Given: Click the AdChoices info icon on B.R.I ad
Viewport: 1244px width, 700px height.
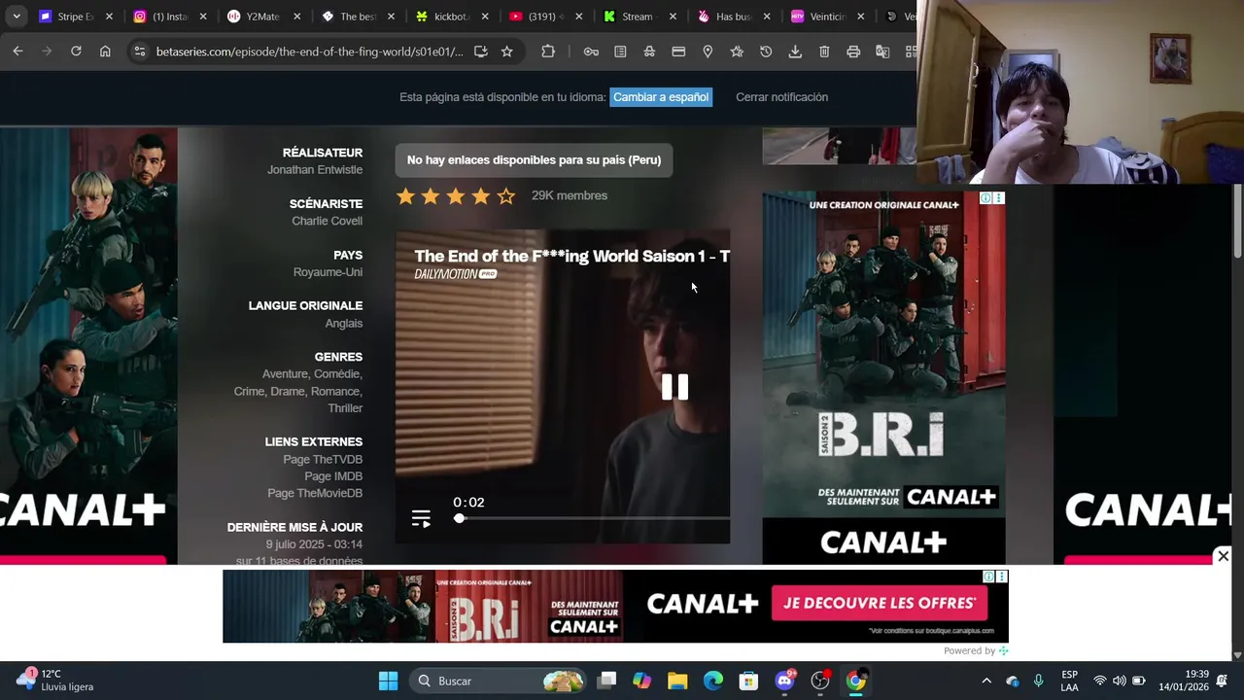Looking at the screenshot, I should click(985, 198).
